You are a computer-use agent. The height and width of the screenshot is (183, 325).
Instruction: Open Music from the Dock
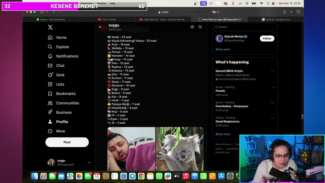[186, 176]
